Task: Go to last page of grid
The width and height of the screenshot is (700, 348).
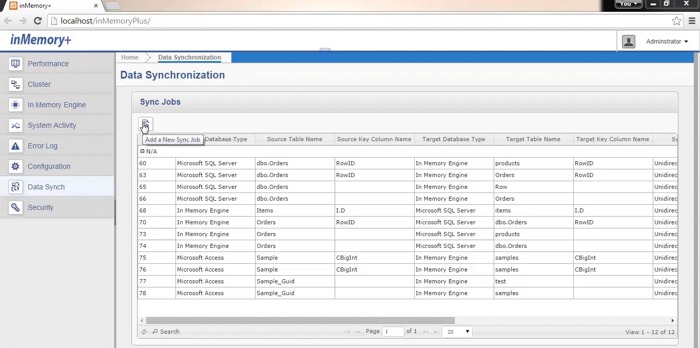Action: click(x=436, y=332)
